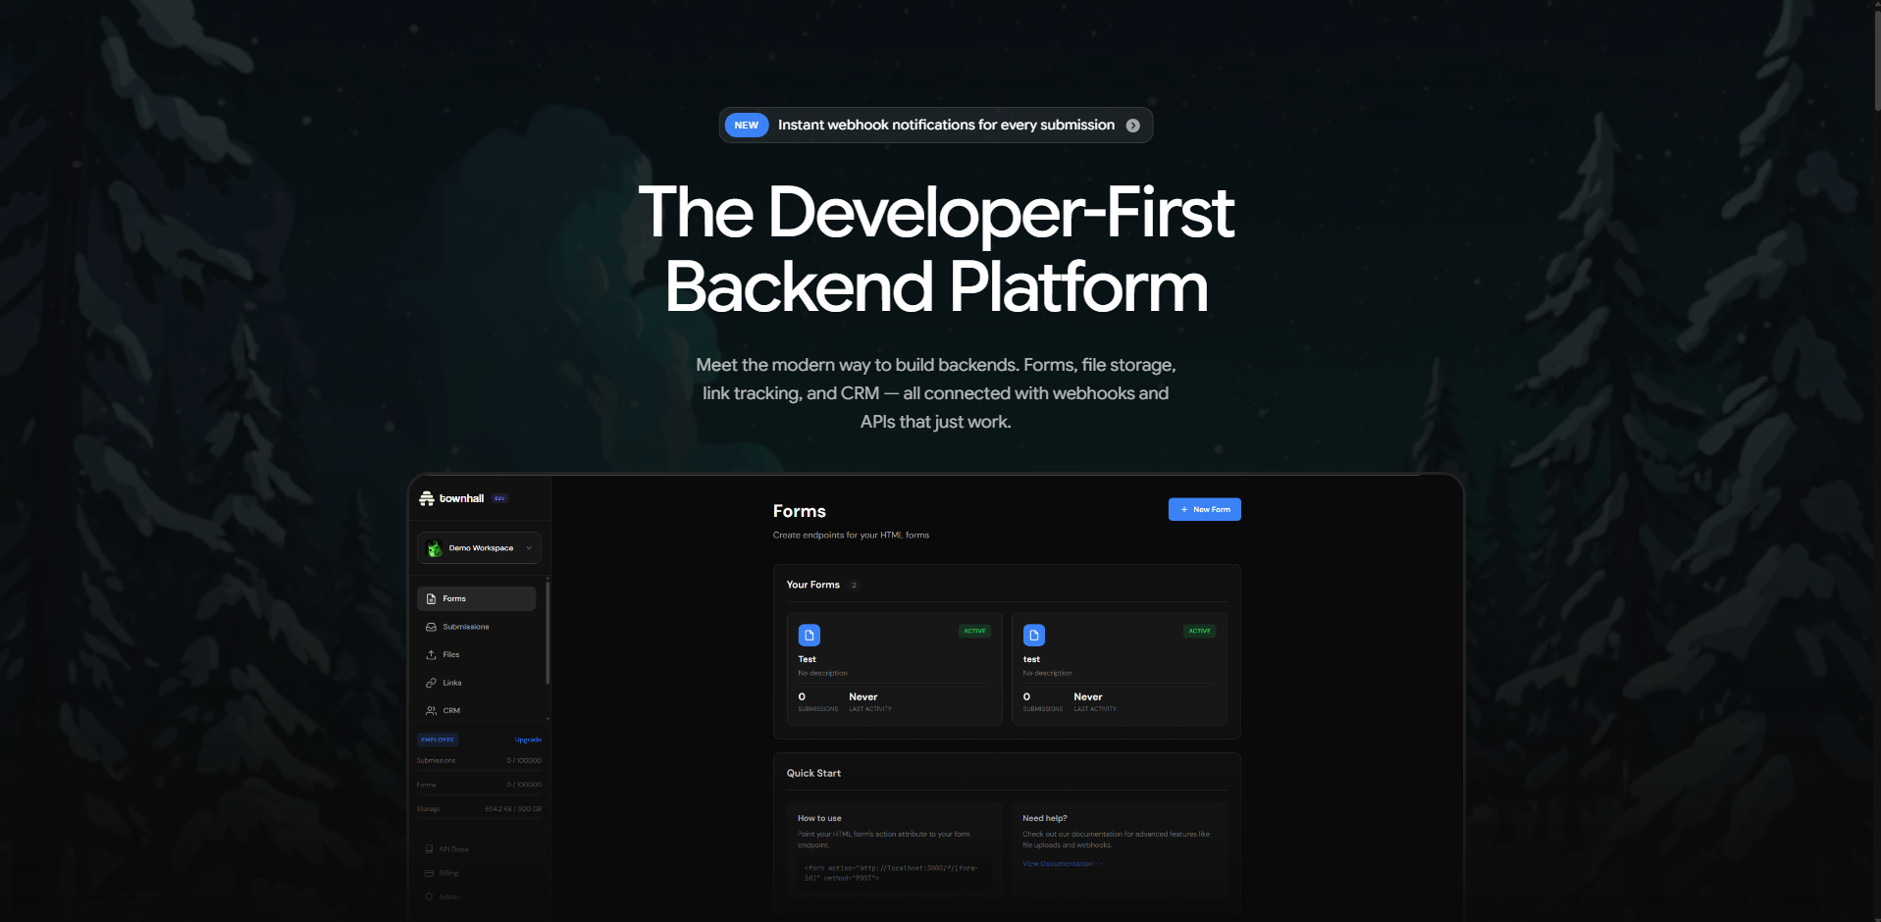Viewport: 1881px width, 922px height.
Task: Click the New Form button
Action: coord(1204,508)
